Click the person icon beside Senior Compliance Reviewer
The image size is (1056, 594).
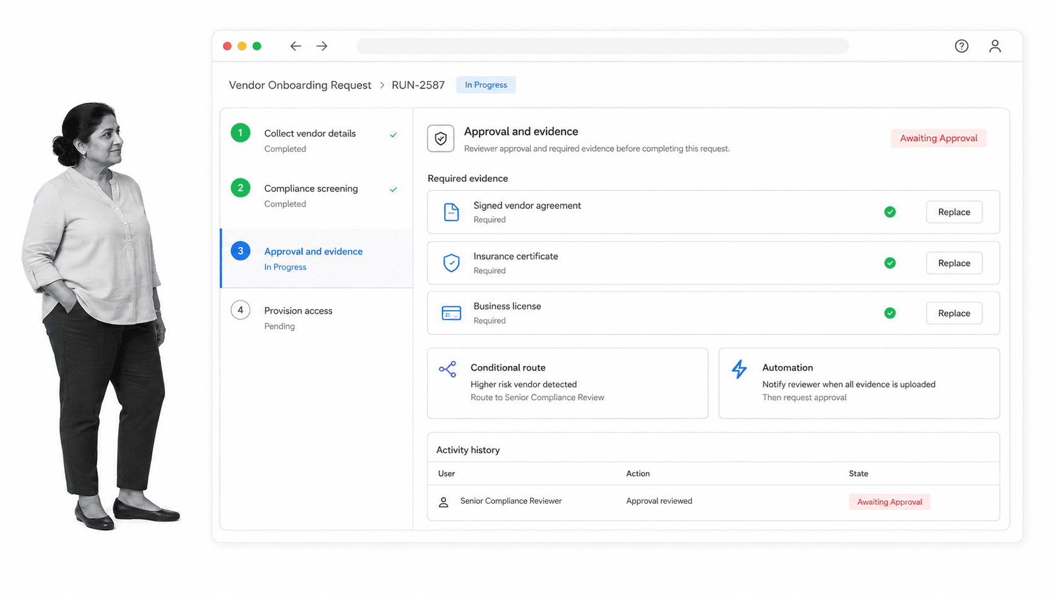tap(443, 502)
